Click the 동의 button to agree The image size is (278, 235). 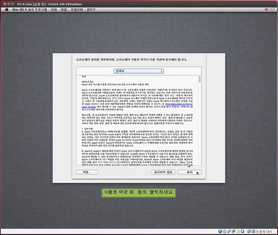coord(189,172)
